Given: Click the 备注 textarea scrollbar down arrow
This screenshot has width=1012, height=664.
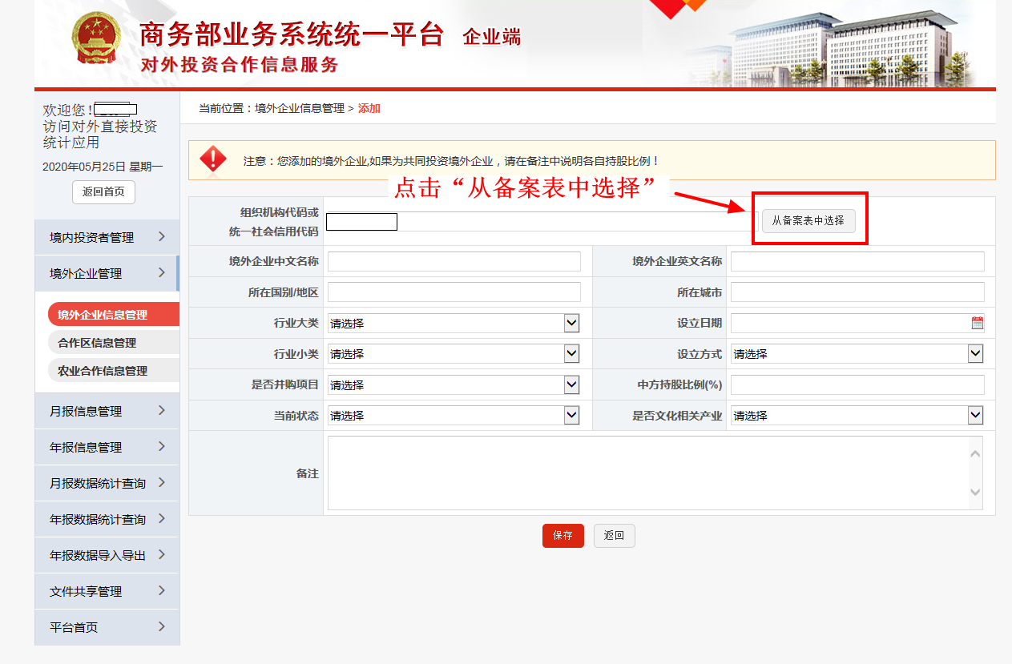Looking at the screenshot, I should (x=975, y=493).
